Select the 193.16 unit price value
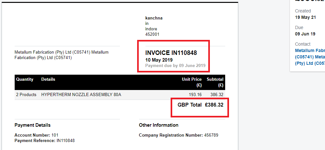 tap(195, 95)
